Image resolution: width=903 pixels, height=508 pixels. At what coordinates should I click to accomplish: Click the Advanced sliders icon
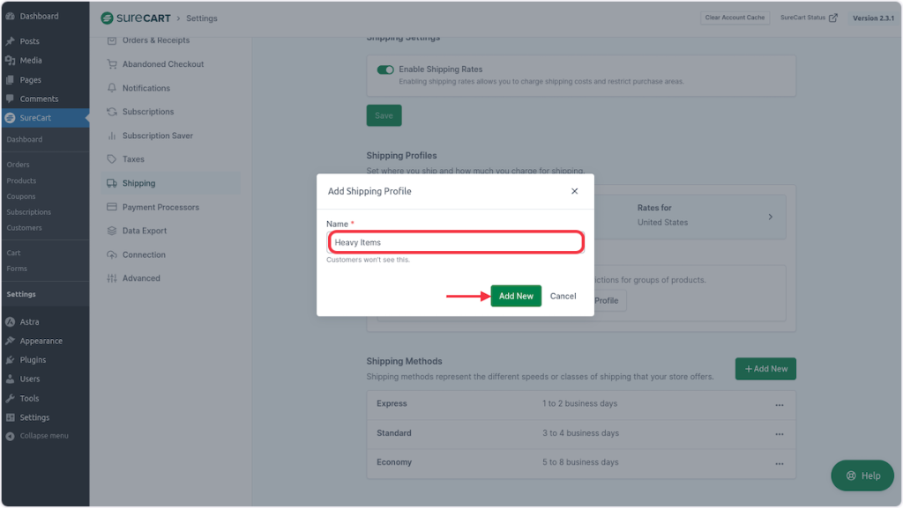click(112, 278)
